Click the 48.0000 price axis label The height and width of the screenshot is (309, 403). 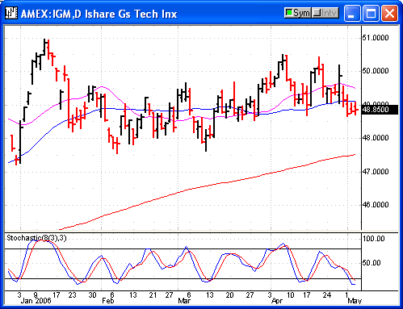pyautogui.click(x=376, y=138)
